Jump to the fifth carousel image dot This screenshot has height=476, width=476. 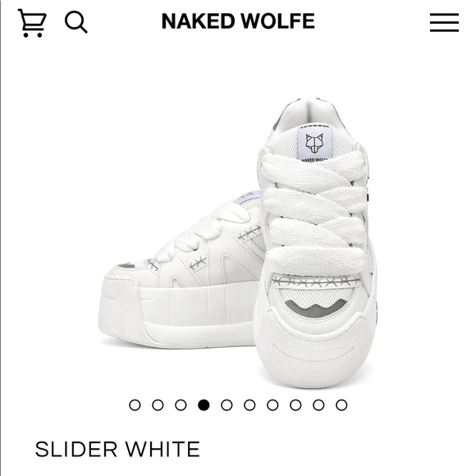click(x=227, y=405)
